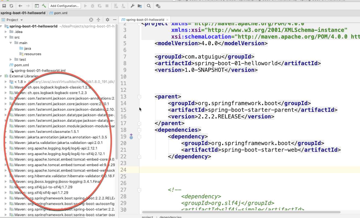The width and height of the screenshot is (360, 218).
Task: Click the editor horizontal scrollbar
Action: coord(241,212)
